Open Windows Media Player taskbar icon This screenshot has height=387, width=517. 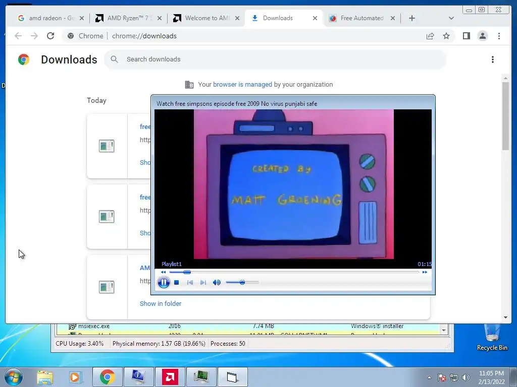[75, 377]
